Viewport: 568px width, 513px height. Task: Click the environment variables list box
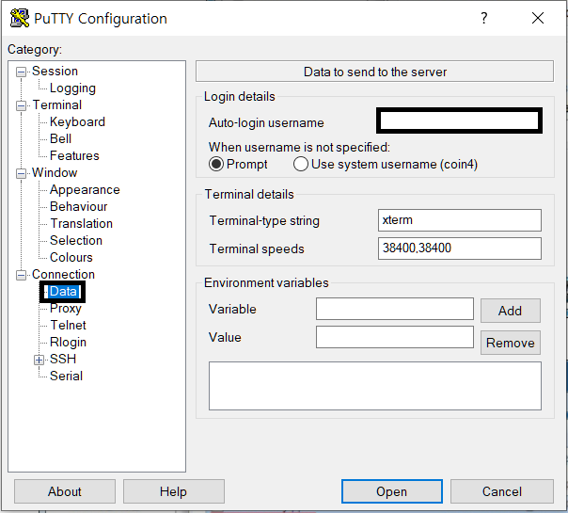point(375,386)
